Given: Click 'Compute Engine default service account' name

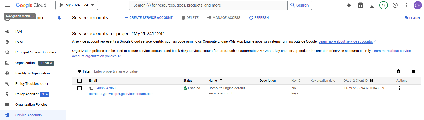Looking at the screenshot, I should coord(227,91).
